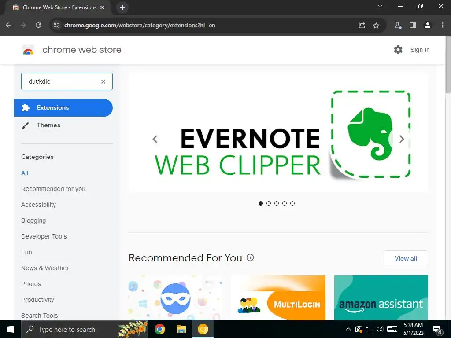The height and width of the screenshot is (338, 451).
Task: Open Productivity category
Action: [x=38, y=300]
